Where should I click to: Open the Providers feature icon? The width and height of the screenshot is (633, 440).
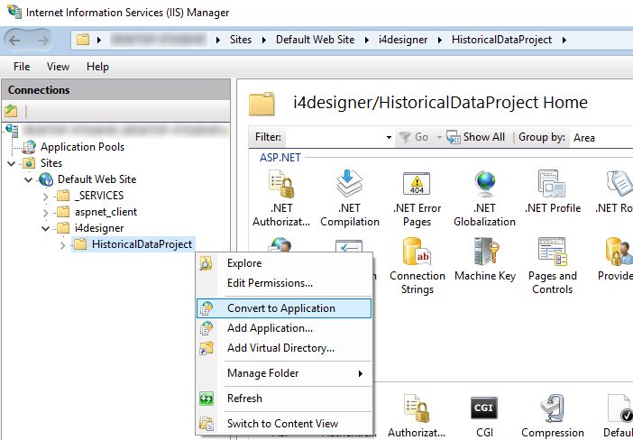tap(619, 252)
